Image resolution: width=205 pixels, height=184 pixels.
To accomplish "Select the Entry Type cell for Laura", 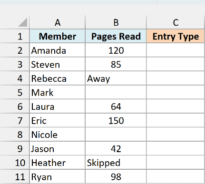I will point(176,107).
